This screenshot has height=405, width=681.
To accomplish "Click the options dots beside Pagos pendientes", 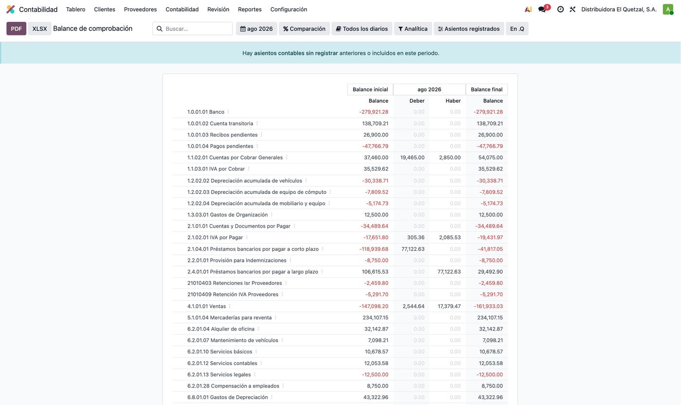I will pyautogui.click(x=257, y=146).
